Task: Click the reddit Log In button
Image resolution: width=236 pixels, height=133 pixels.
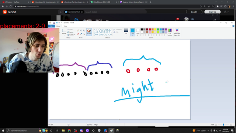Action: point(194,12)
